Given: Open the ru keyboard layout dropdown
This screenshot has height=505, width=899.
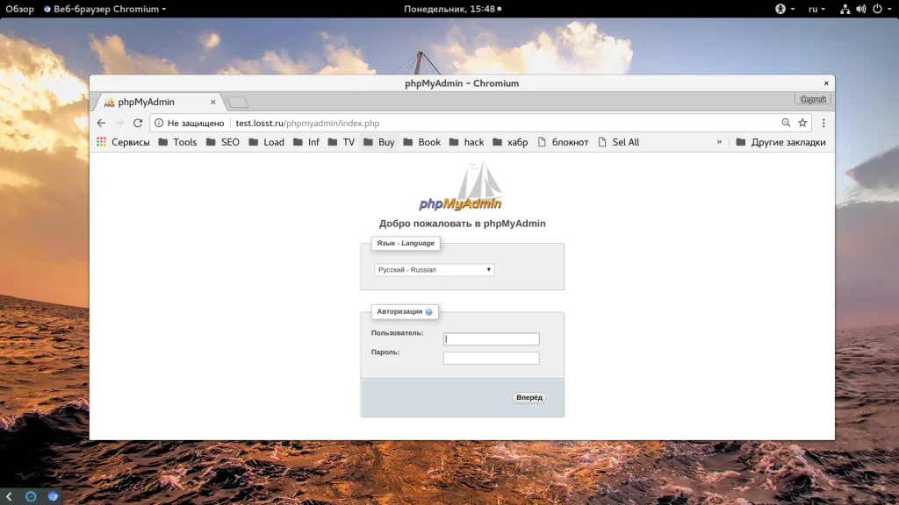Looking at the screenshot, I should pyautogui.click(x=816, y=9).
